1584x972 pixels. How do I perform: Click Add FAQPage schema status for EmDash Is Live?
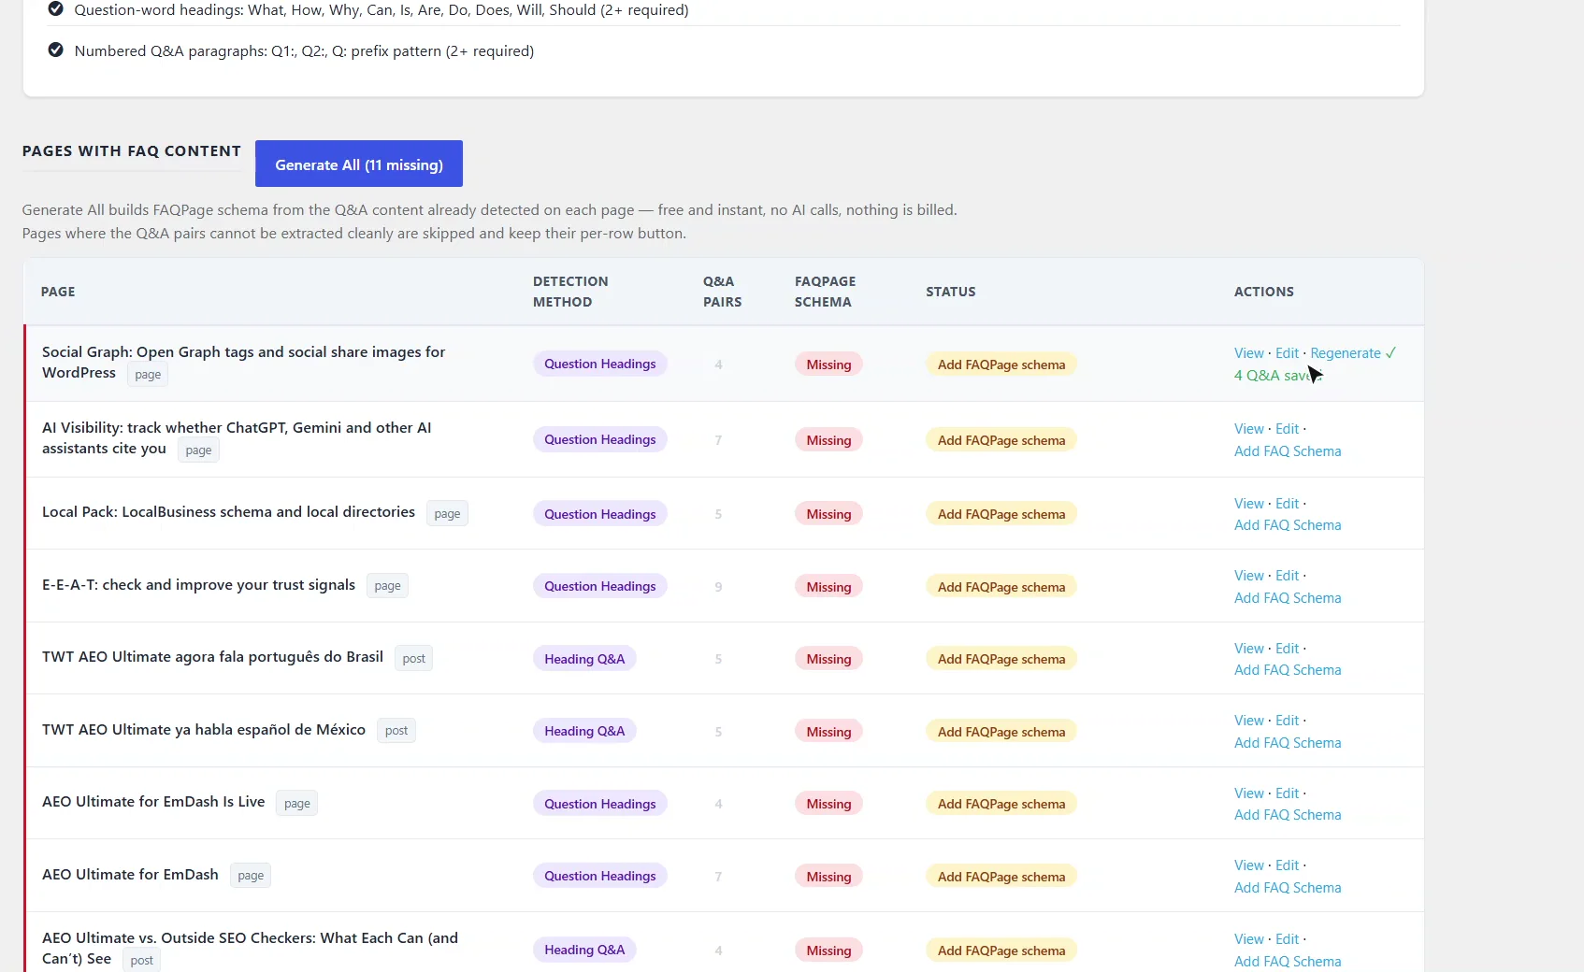pyautogui.click(x=1001, y=804)
